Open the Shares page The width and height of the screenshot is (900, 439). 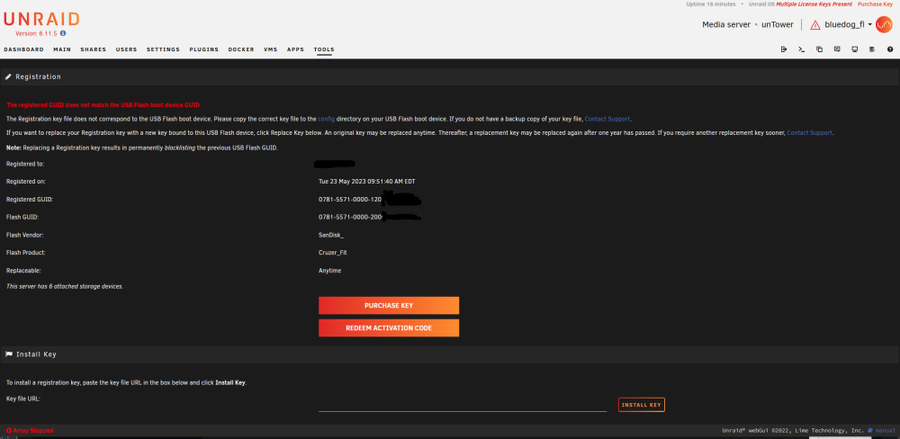pos(93,49)
